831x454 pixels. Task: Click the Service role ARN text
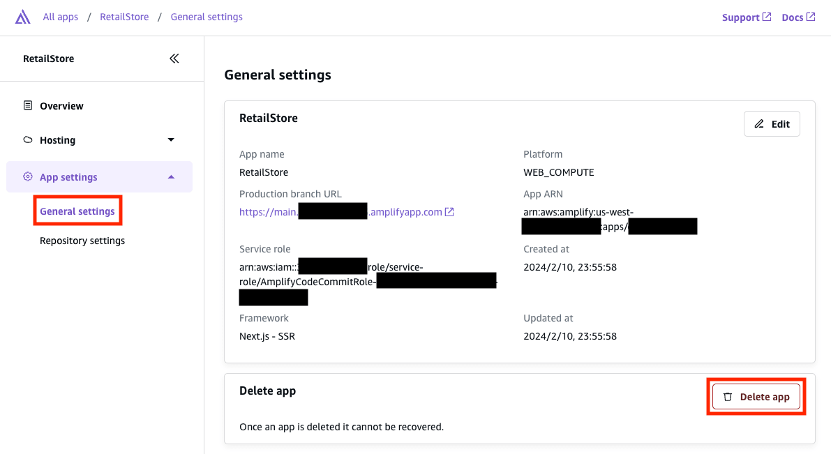368,282
